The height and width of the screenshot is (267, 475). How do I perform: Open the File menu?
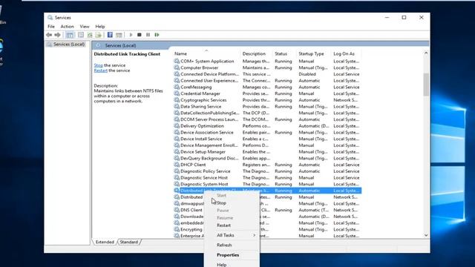(x=51, y=27)
